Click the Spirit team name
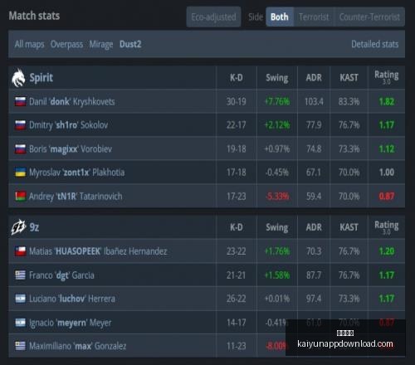Viewport: 415px width, 365px height. tap(41, 78)
